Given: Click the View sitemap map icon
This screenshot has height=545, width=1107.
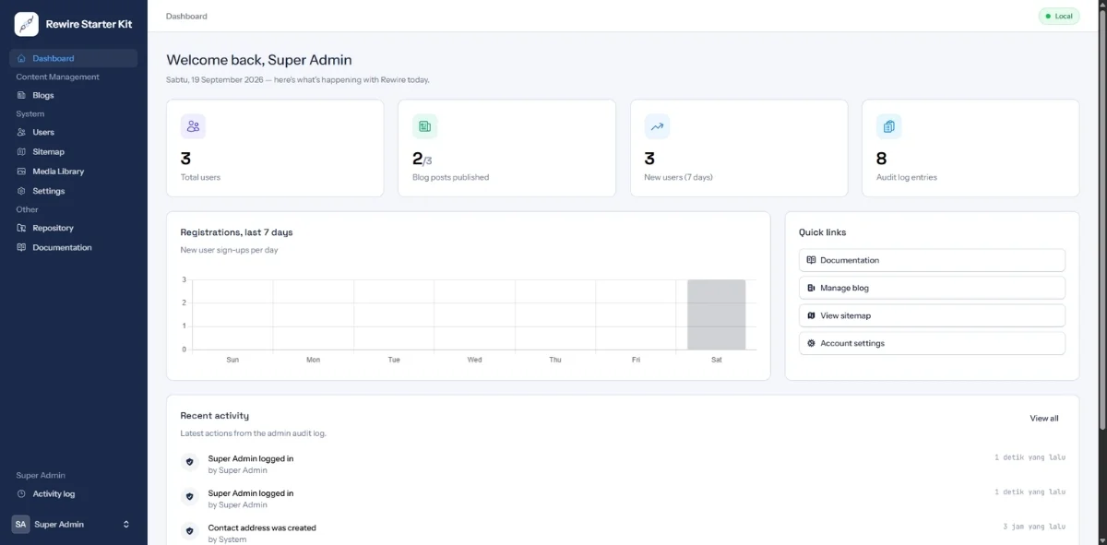Looking at the screenshot, I should tap(811, 315).
